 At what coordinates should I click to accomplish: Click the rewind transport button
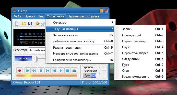(x=34, y=70)
